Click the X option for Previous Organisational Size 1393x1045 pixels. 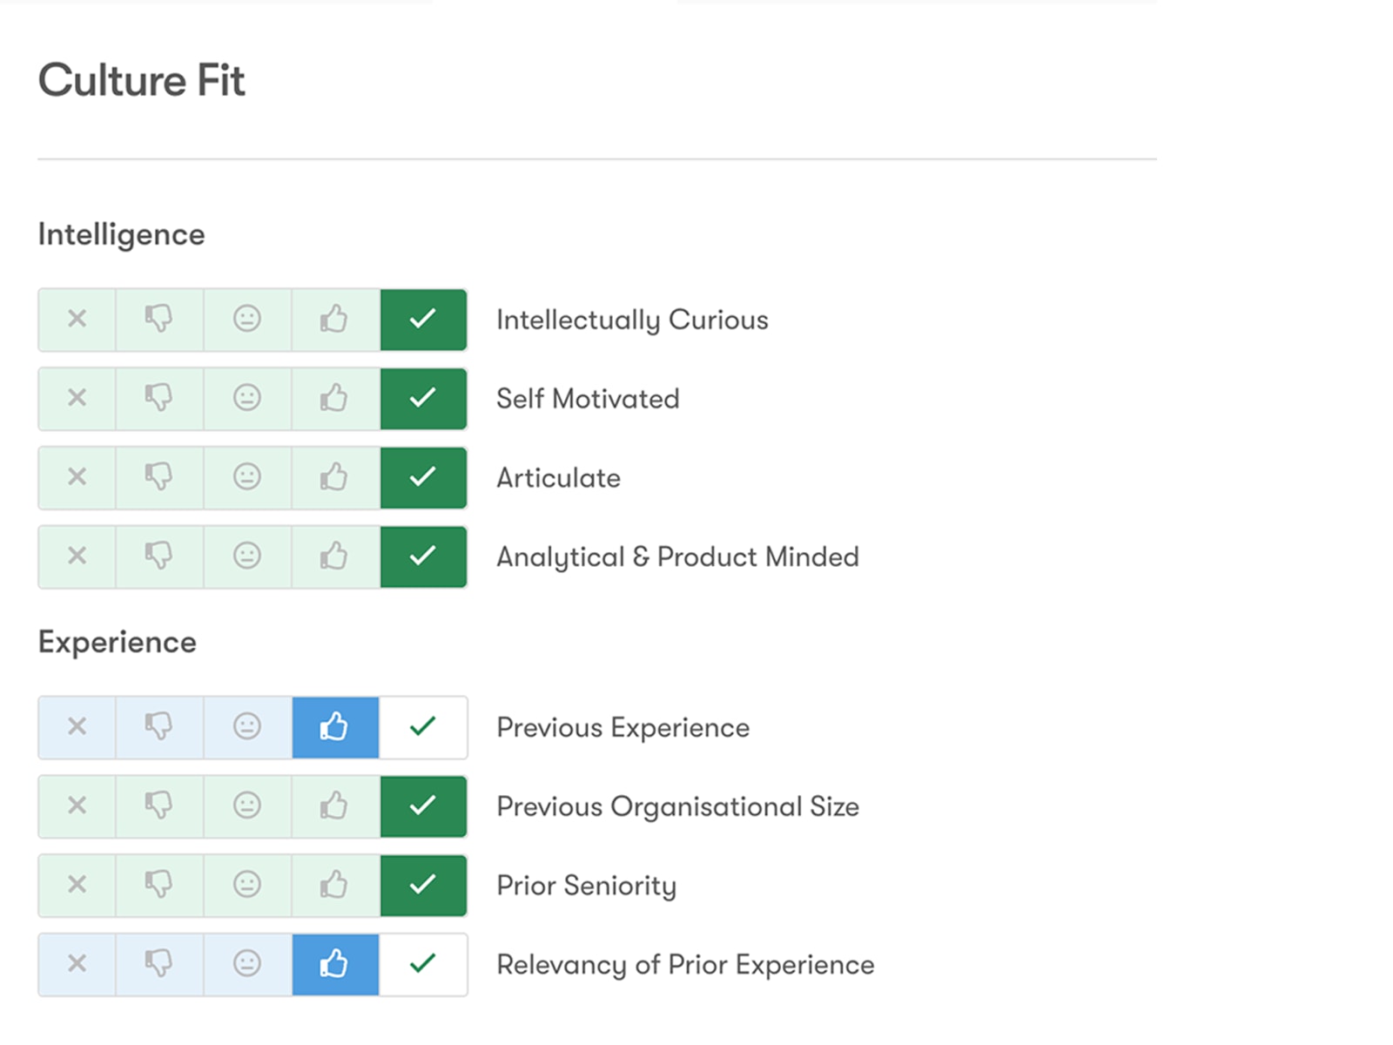click(77, 806)
